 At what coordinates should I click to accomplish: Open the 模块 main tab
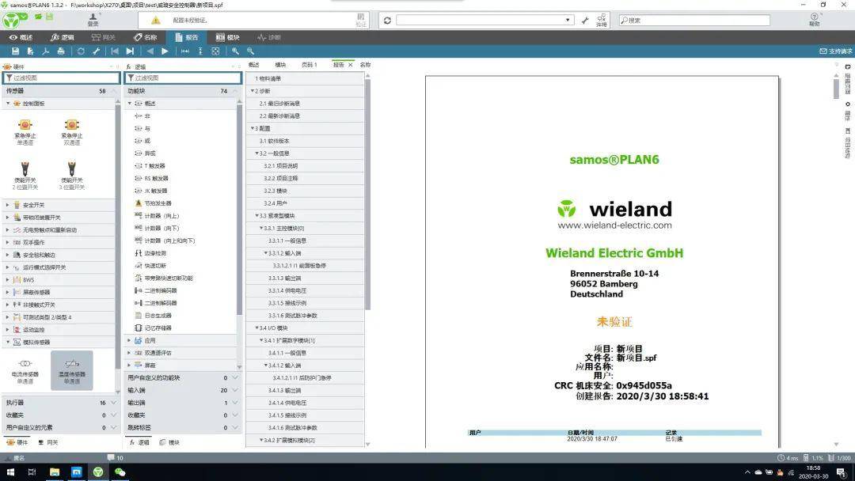(x=227, y=37)
